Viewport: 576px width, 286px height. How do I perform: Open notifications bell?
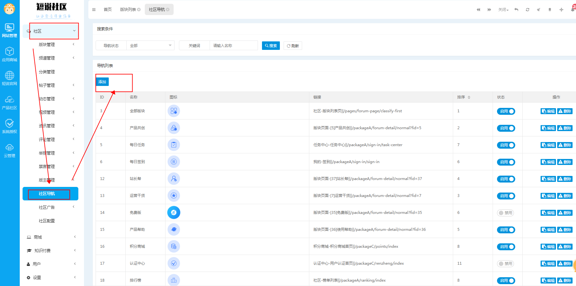coord(573,9)
